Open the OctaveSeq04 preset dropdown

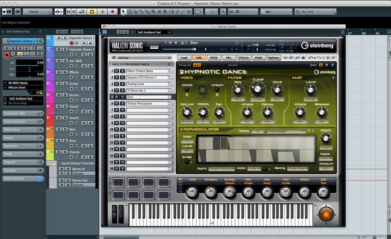click(x=286, y=131)
